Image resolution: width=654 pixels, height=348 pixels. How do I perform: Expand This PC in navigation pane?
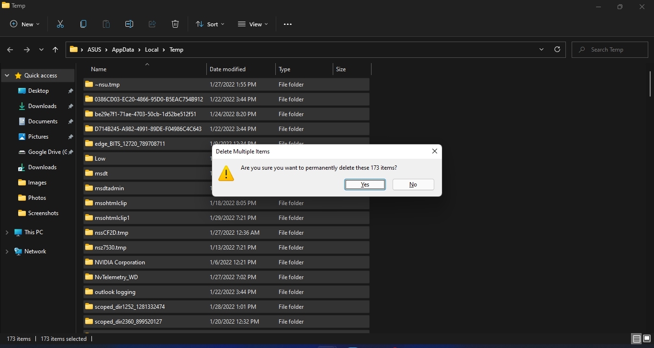point(7,232)
